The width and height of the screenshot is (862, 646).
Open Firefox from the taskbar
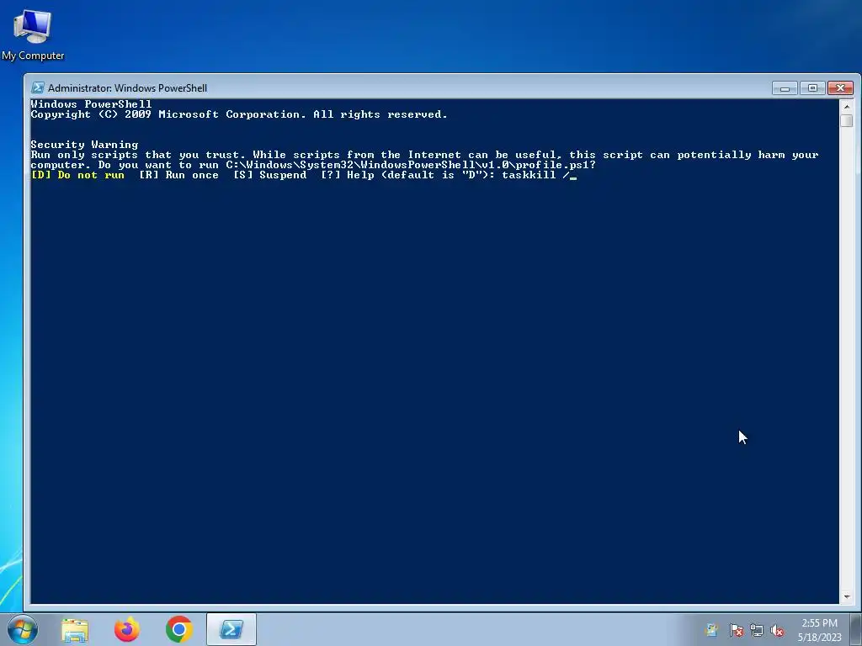127,629
